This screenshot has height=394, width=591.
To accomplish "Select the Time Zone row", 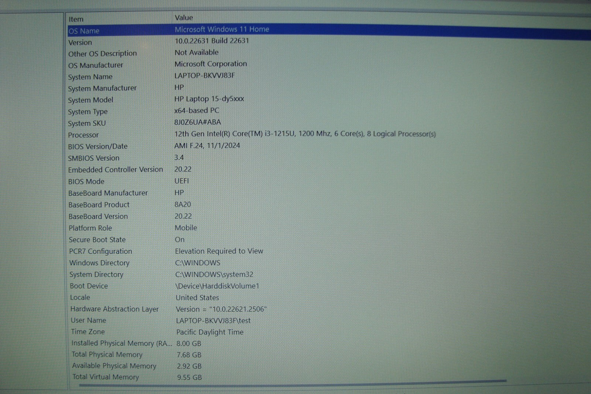I will point(88,332).
